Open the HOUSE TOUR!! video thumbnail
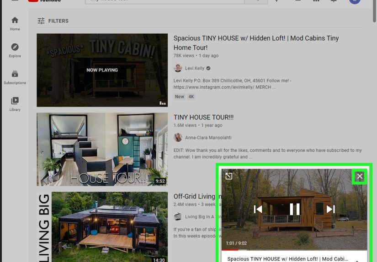This screenshot has height=262, width=377. coord(102,149)
